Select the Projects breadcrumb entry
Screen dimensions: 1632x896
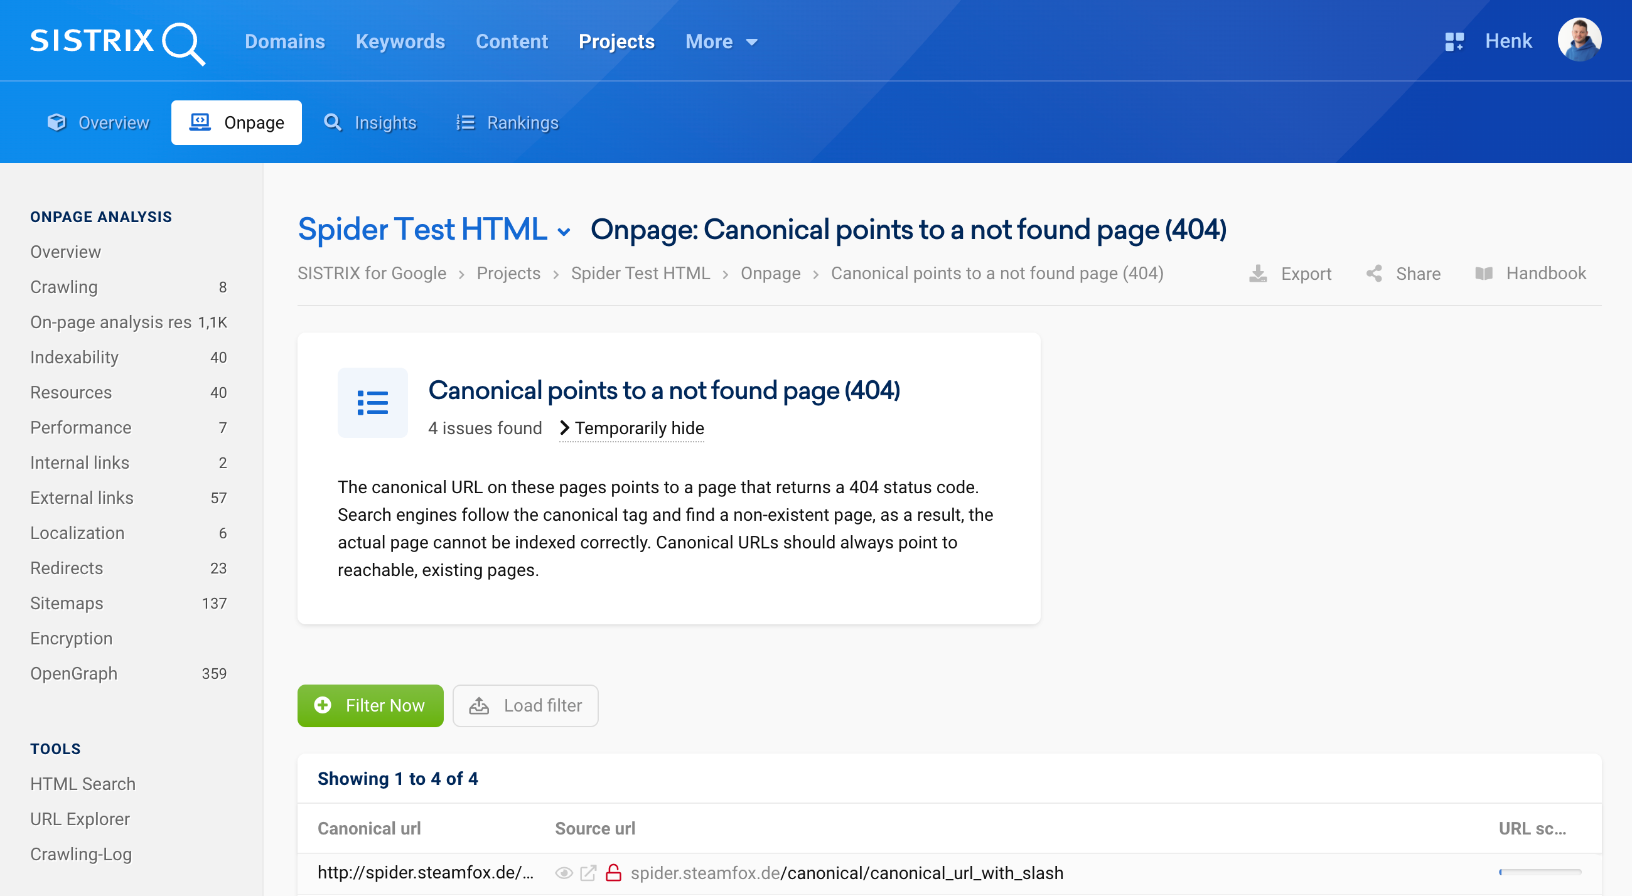point(508,273)
